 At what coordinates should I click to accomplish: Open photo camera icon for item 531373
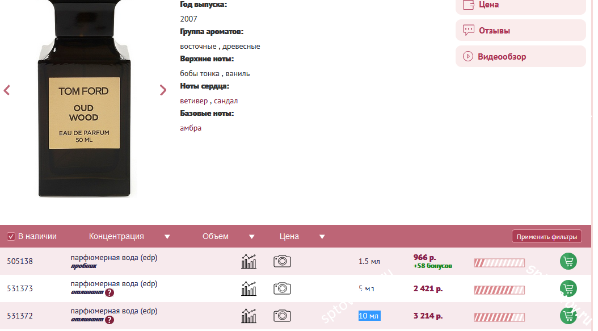coord(282,288)
